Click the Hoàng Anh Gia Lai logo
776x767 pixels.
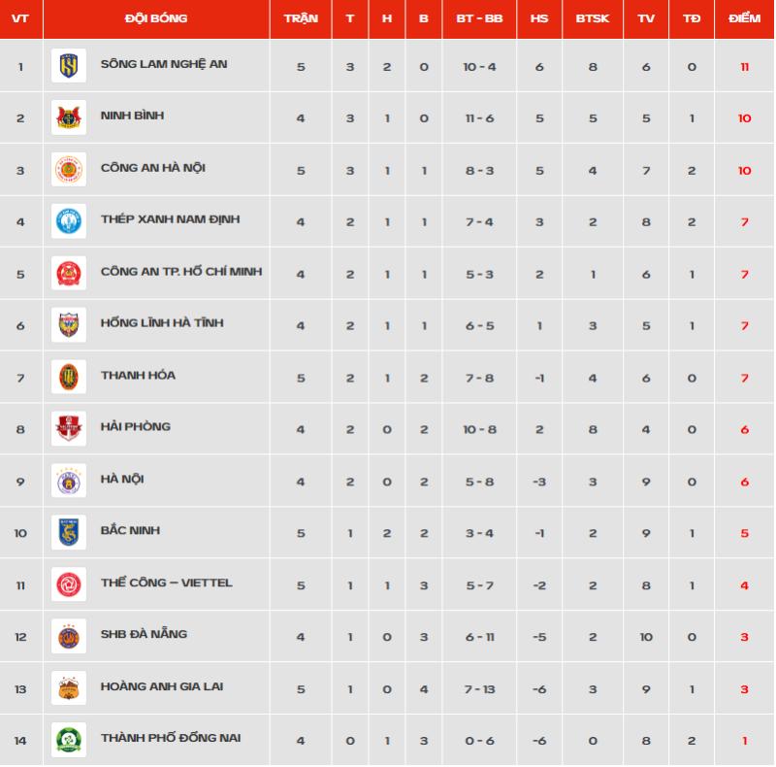point(69,688)
